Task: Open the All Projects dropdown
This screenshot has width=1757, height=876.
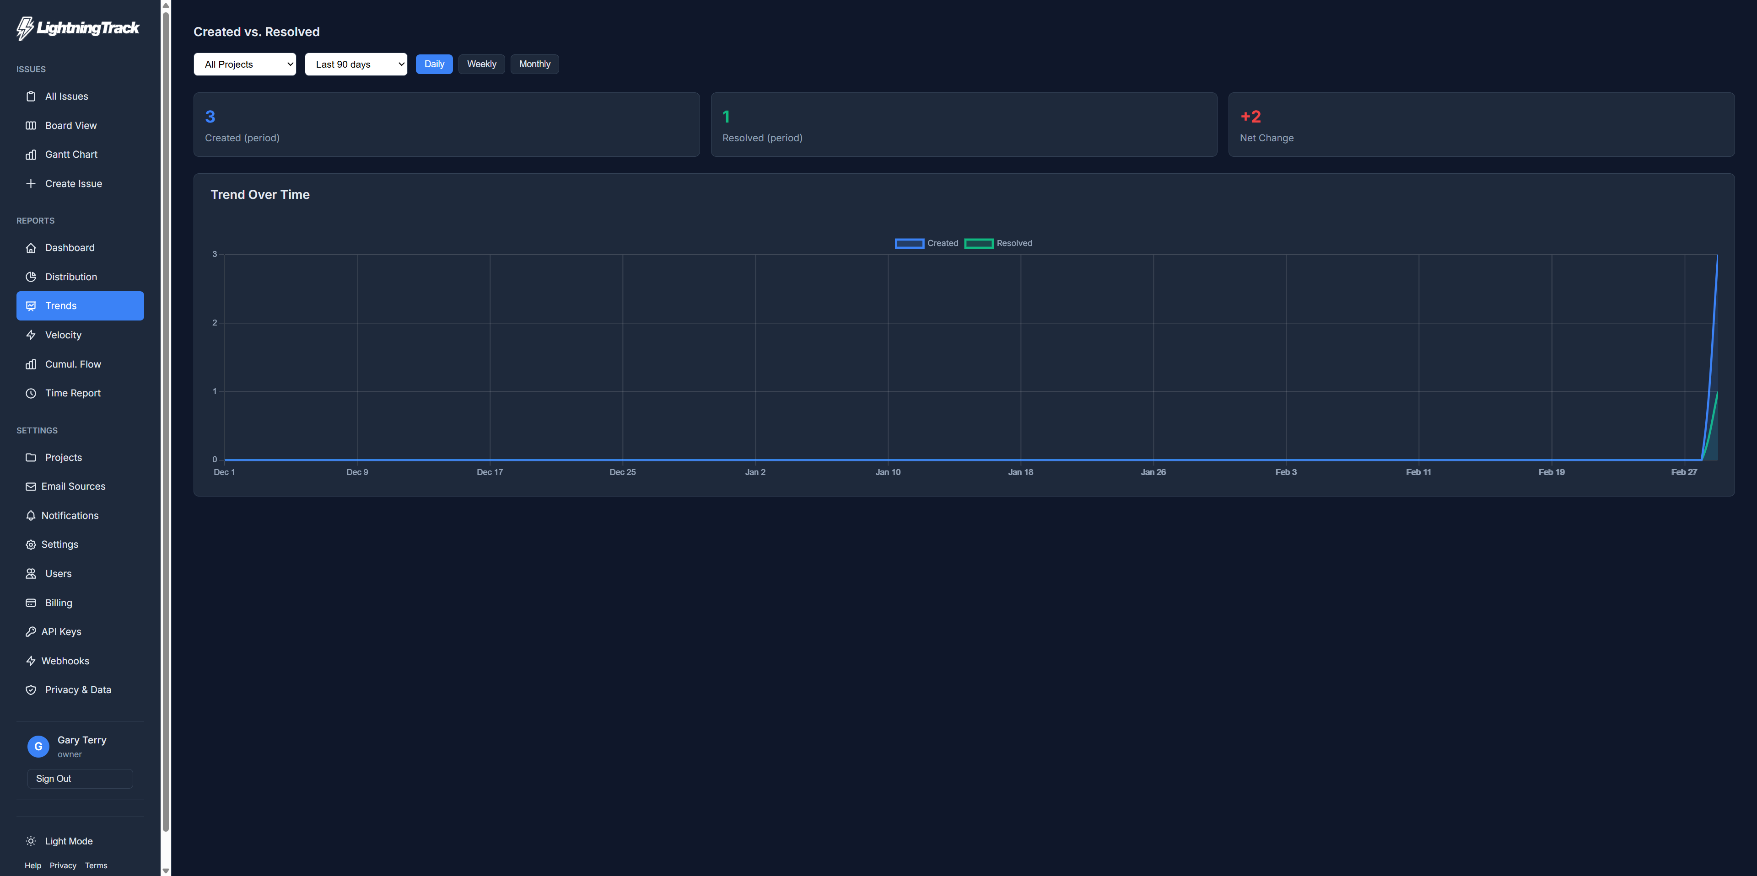Action: pyautogui.click(x=244, y=64)
